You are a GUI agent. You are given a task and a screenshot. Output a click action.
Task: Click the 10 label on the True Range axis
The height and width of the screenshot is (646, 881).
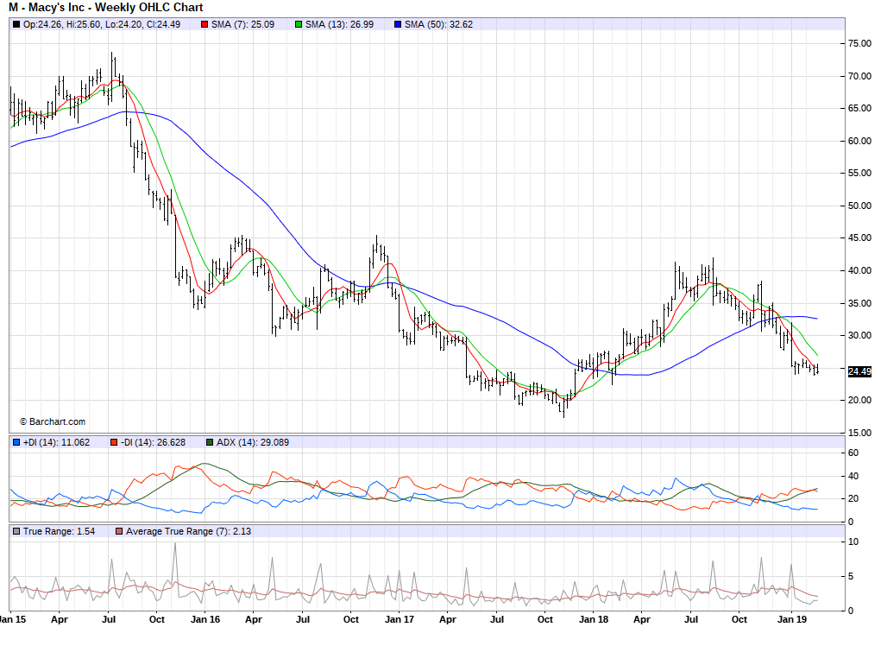point(853,542)
